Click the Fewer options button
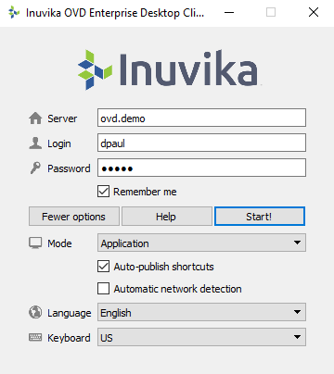Viewport: 334px width, 374px height. [x=74, y=217]
